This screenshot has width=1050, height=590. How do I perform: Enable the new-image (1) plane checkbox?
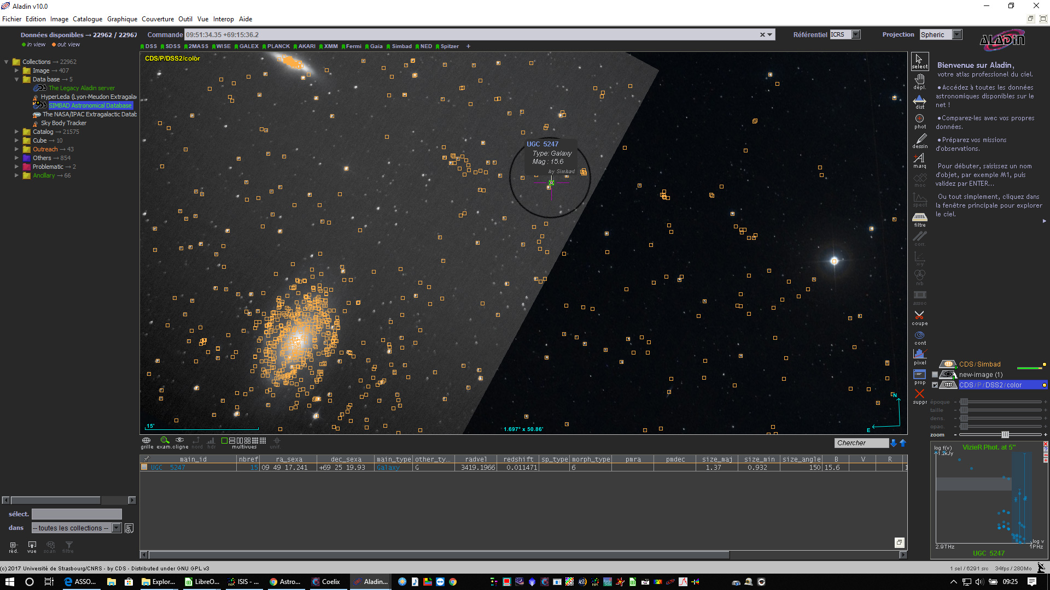pos(935,375)
